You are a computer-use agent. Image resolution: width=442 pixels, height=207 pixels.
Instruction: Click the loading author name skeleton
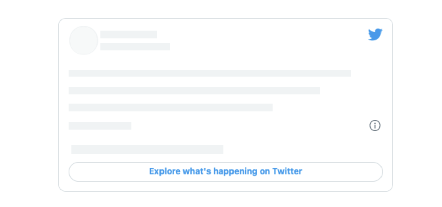coord(129,34)
